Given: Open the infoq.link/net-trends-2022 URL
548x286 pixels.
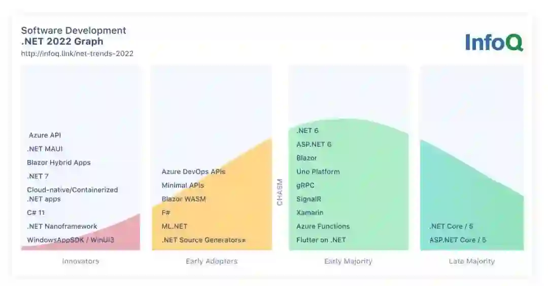Looking at the screenshot, I should pyautogui.click(x=77, y=54).
